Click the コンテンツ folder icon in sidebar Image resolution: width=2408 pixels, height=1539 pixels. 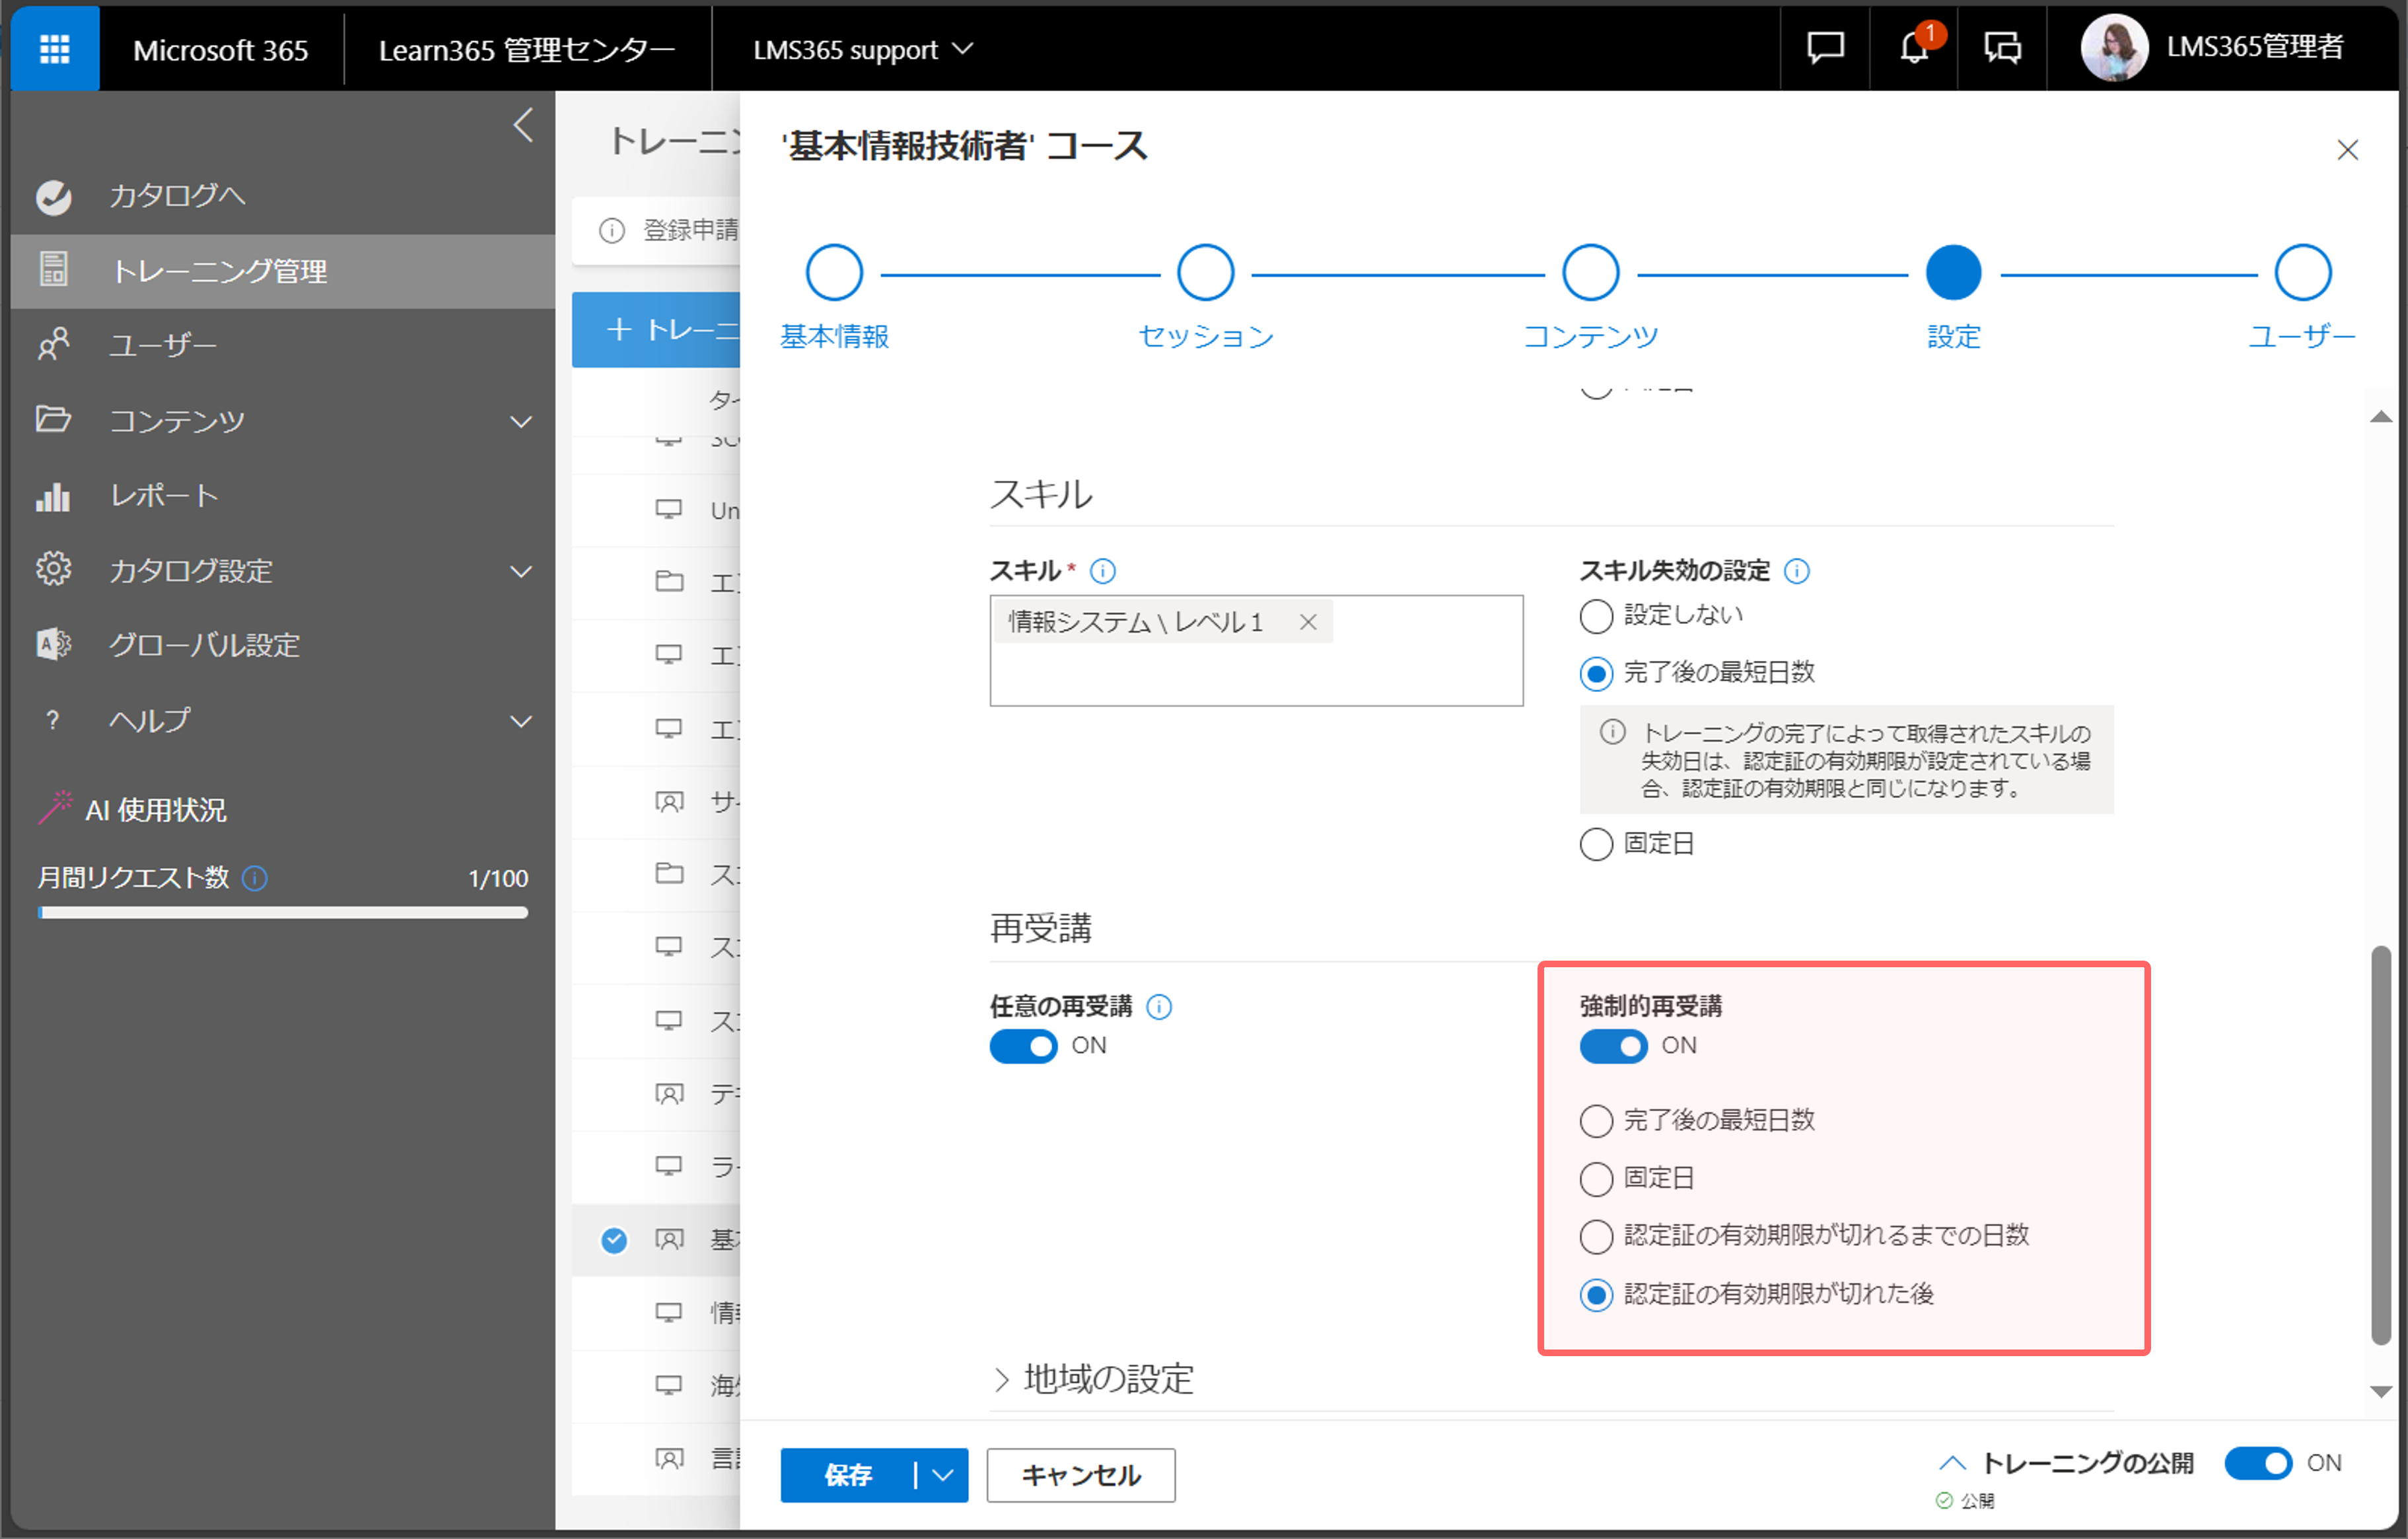tap(53, 420)
